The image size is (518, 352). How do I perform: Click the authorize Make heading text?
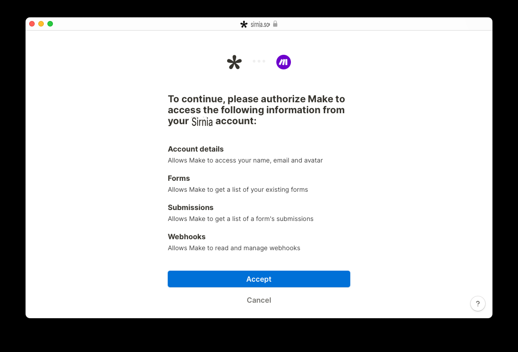(256, 110)
